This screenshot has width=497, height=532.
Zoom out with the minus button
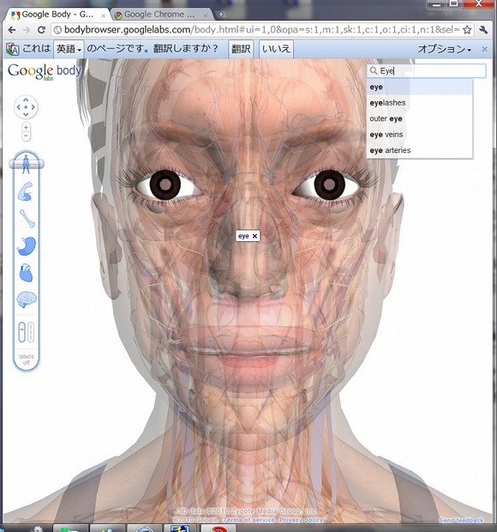pyautogui.click(x=26, y=136)
